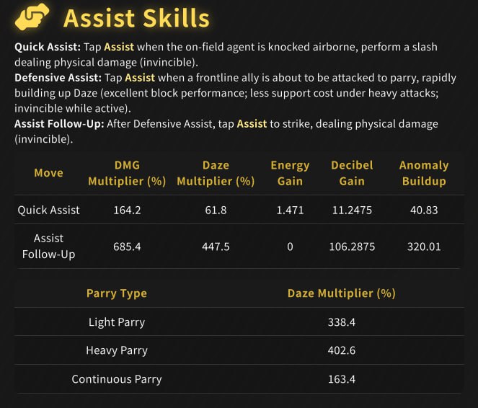
Task: Click the highlighted Assist in Quick Assist description
Action: click(119, 47)
